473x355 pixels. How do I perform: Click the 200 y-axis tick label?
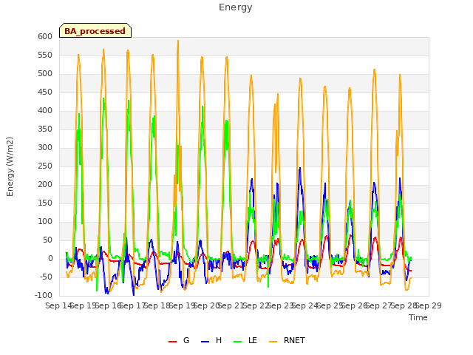tap(45, 185)
